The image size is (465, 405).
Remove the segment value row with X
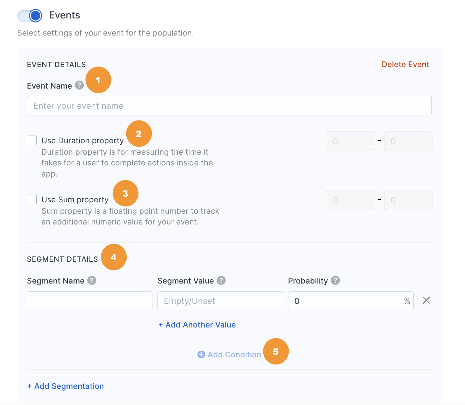pos(426,300)
